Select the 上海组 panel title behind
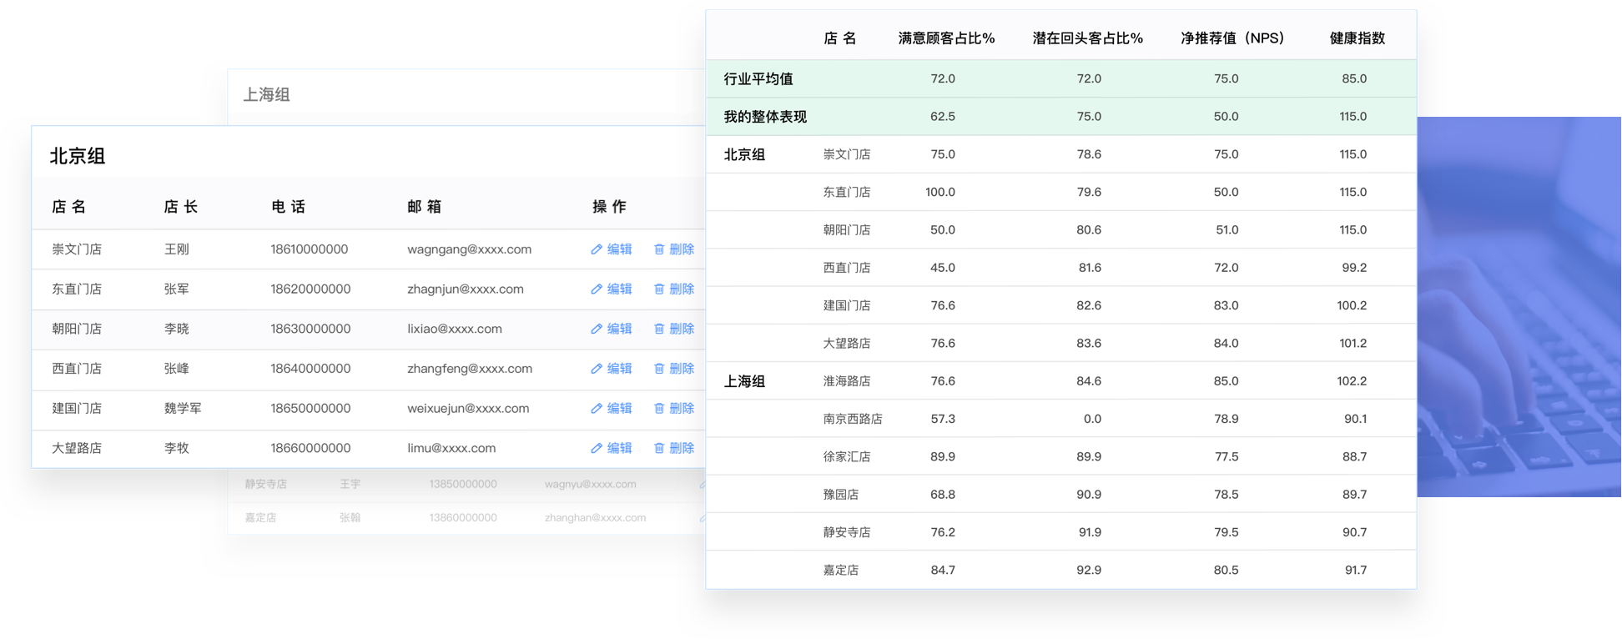This screenshot has width=1622, height=639. [266, 95]
